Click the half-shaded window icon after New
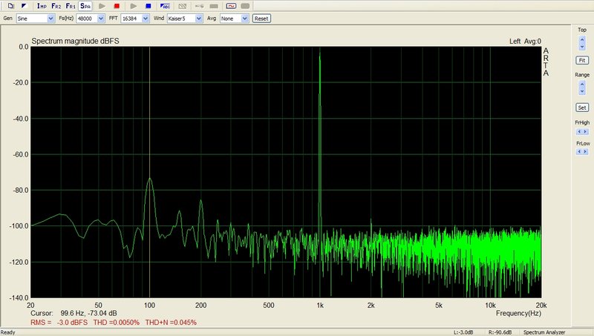The height and width of the screenshot is (336, 594). (24, 6)
